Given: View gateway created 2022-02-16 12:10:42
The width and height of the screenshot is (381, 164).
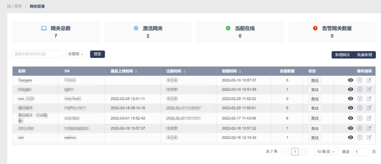Looking at the screenshot, I should 351,137.
